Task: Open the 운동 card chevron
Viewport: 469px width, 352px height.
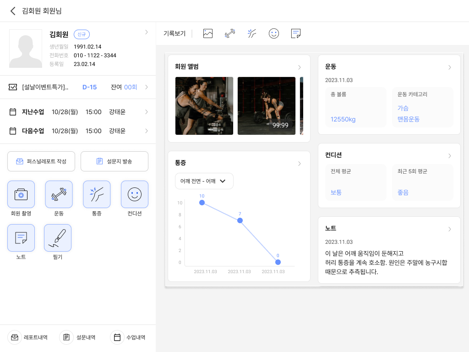Action: click(450, 67)
